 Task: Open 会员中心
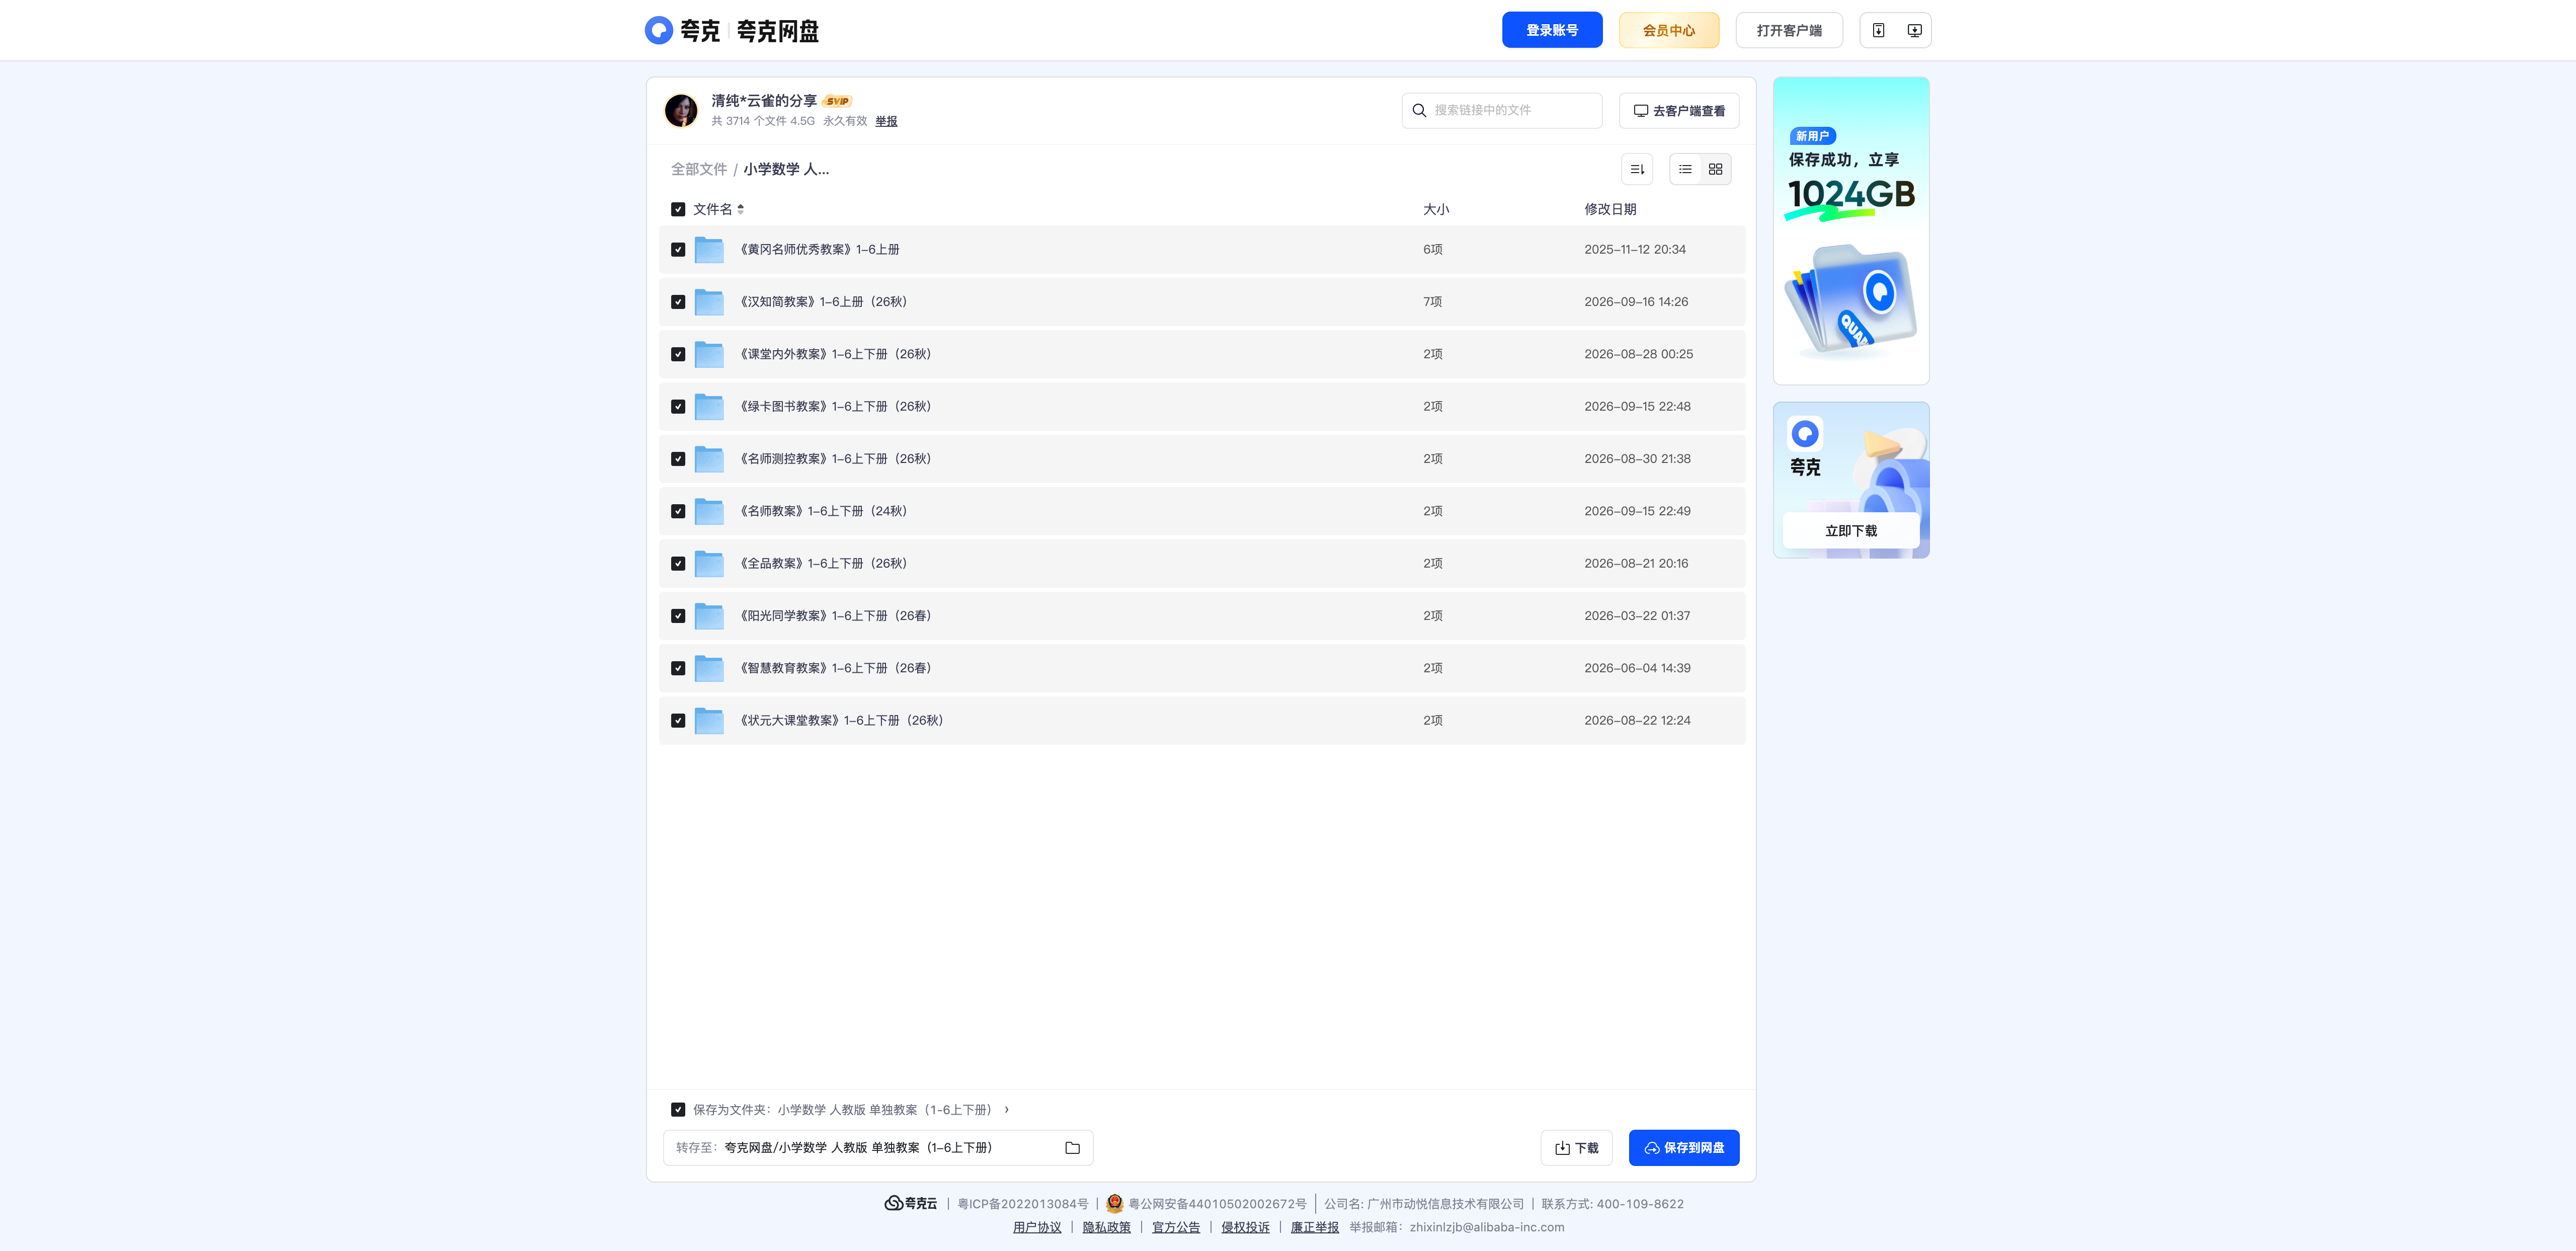pyautogui.click(x=1668, y=30)
